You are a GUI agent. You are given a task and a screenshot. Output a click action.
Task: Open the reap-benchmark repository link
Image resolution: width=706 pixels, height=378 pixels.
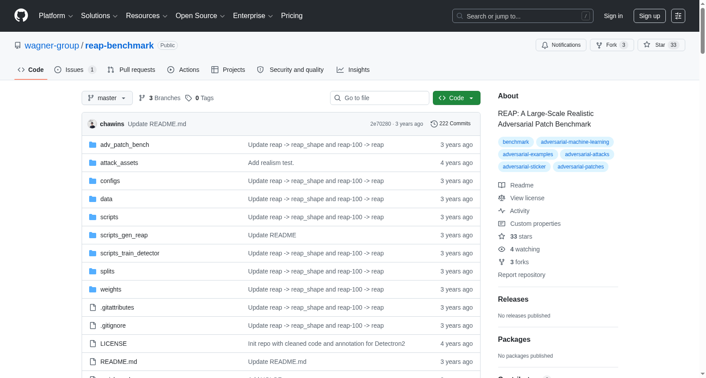coord(119,45)
